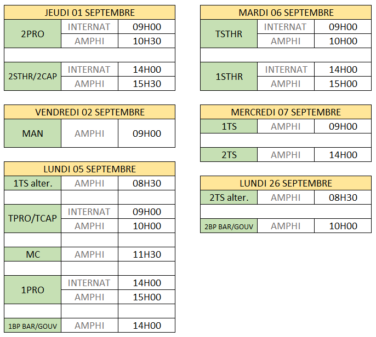Click the MERCREDI 07 SEPTEMBRE header
The height and width of the screenshot is (337, 376).
point(286,112)
